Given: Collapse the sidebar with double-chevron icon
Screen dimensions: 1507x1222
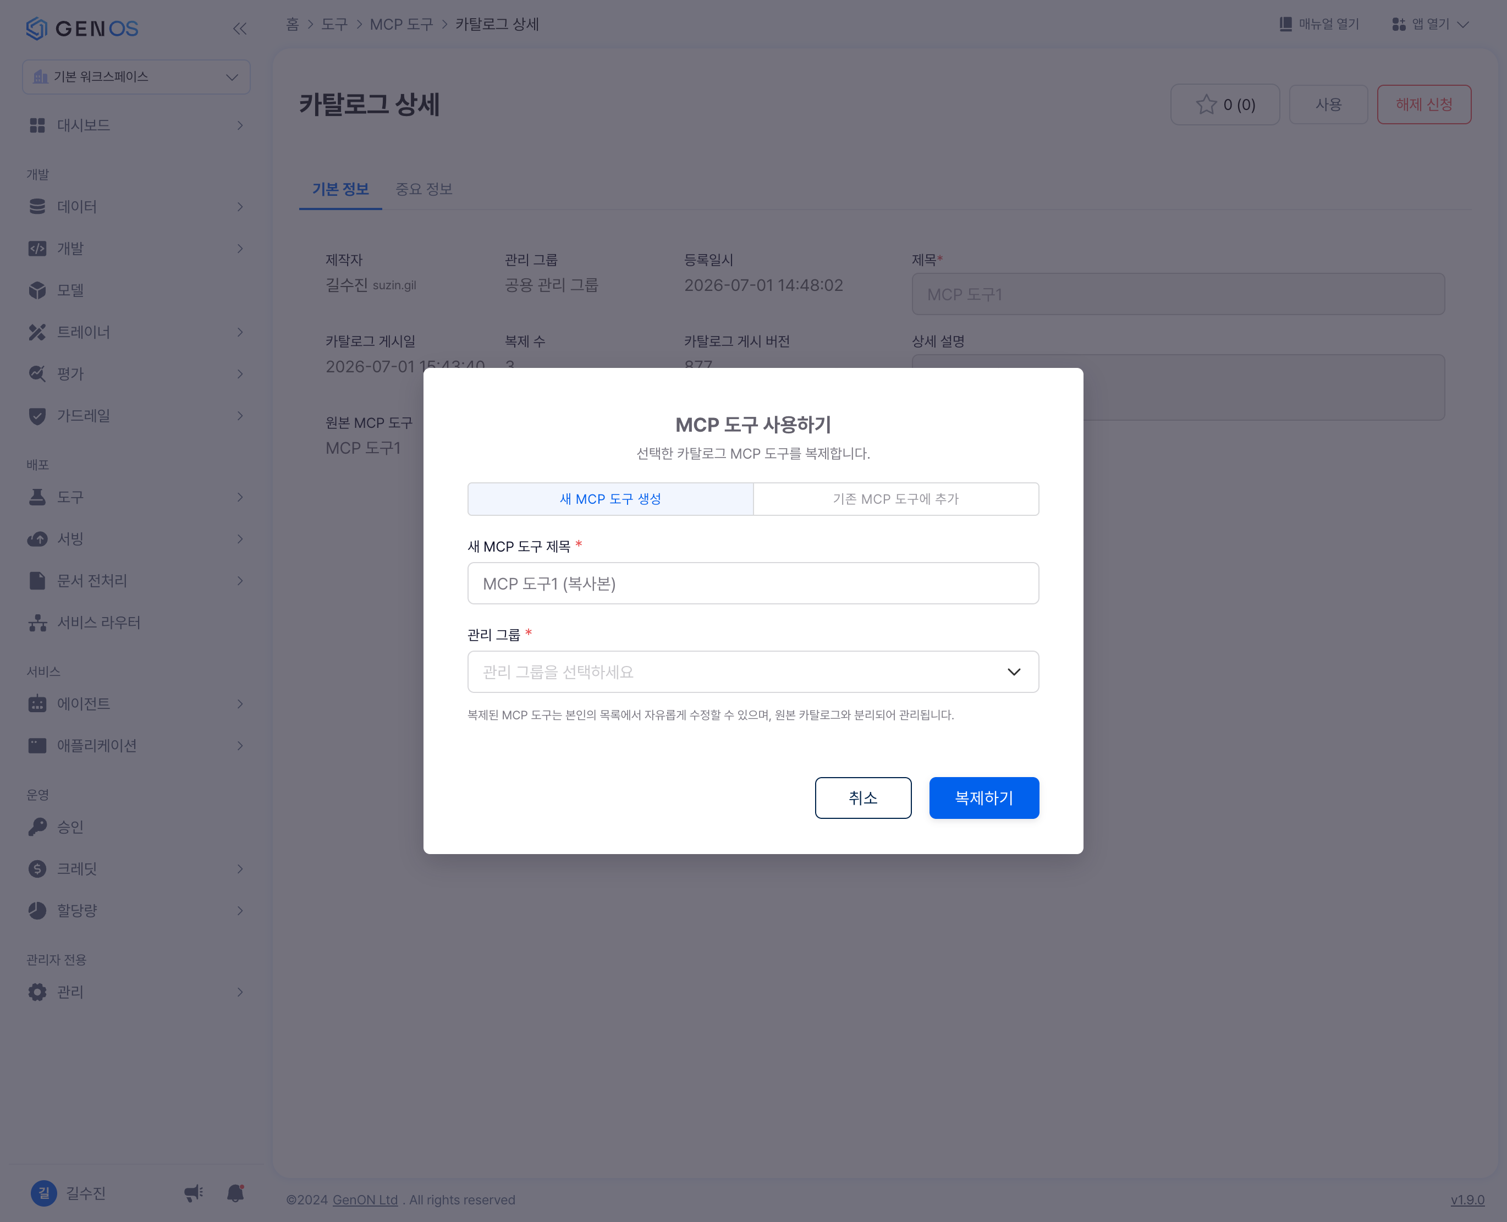Looking at the screenshot, I should click(x=239, y=29).
